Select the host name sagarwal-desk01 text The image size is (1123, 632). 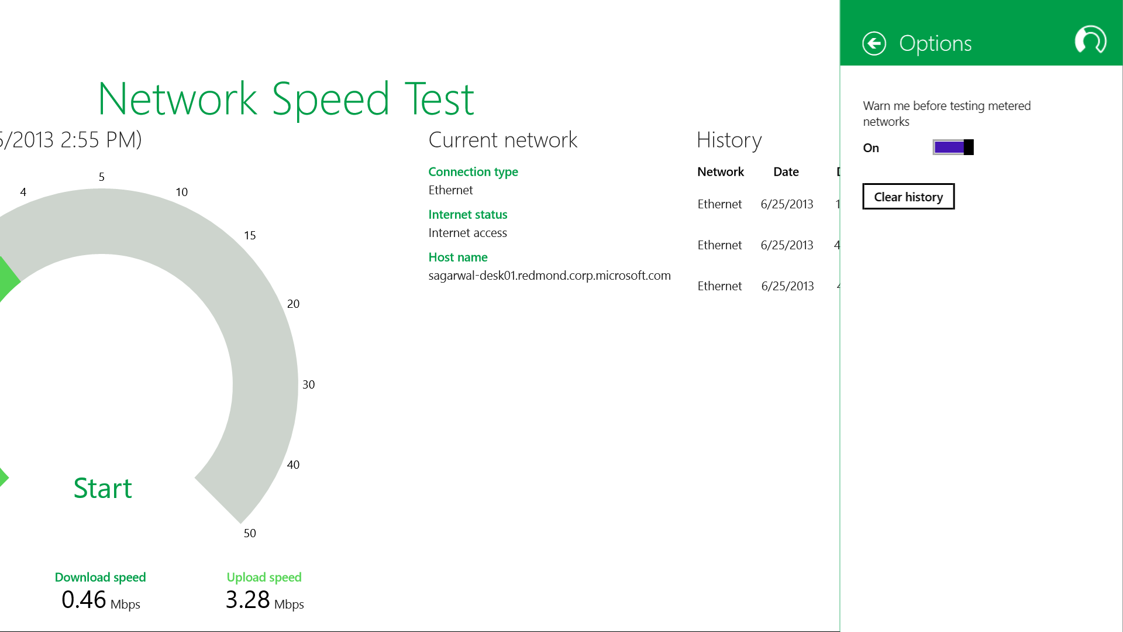coord(549,276)
